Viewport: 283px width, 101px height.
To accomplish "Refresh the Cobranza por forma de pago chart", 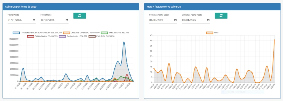I will coord(80,16).
